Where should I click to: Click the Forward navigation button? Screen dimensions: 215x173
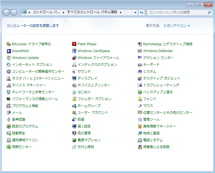(x=14, y=12)
